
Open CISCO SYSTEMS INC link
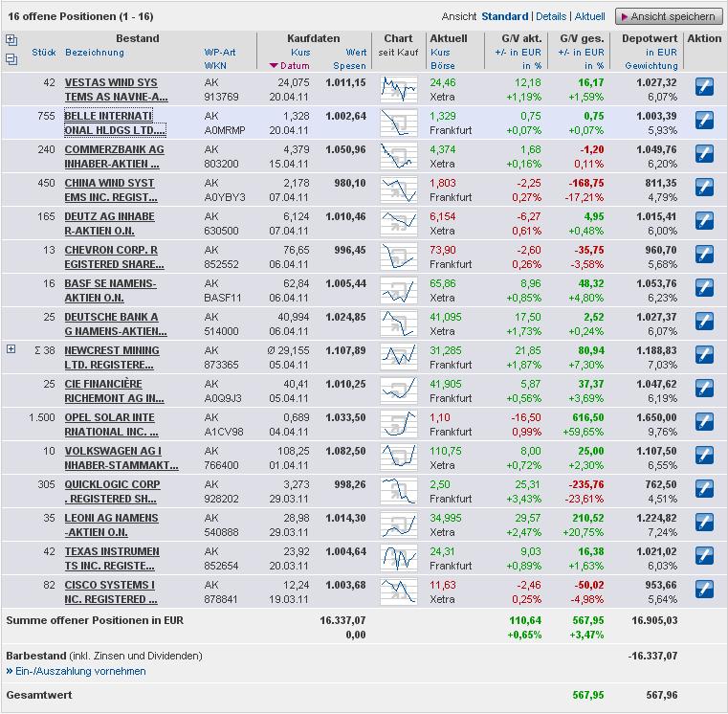point(111,591)
